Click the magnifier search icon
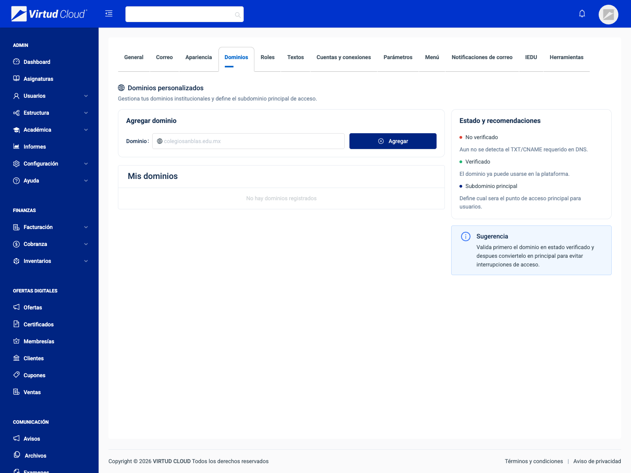 (238, 15)
